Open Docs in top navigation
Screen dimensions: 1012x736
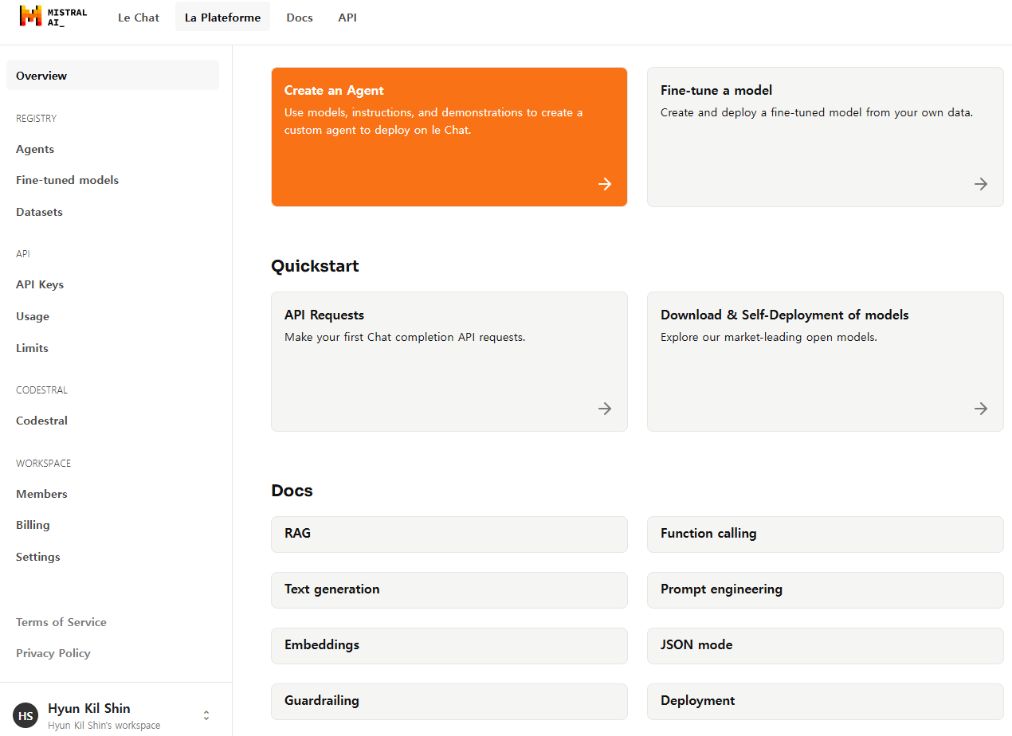[x=300, y=17]
